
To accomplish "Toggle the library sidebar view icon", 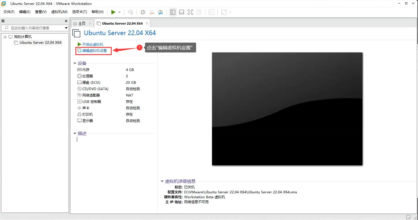I will (173, 12).
